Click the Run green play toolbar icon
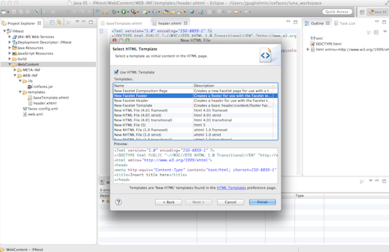Image resolution: width=389 pixels, height=252 pixels. point(123,11)
